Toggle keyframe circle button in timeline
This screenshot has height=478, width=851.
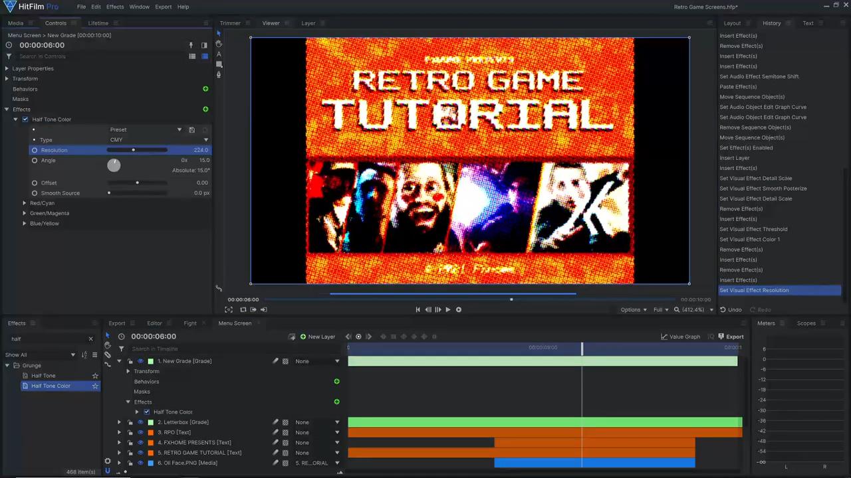point(358,337)
